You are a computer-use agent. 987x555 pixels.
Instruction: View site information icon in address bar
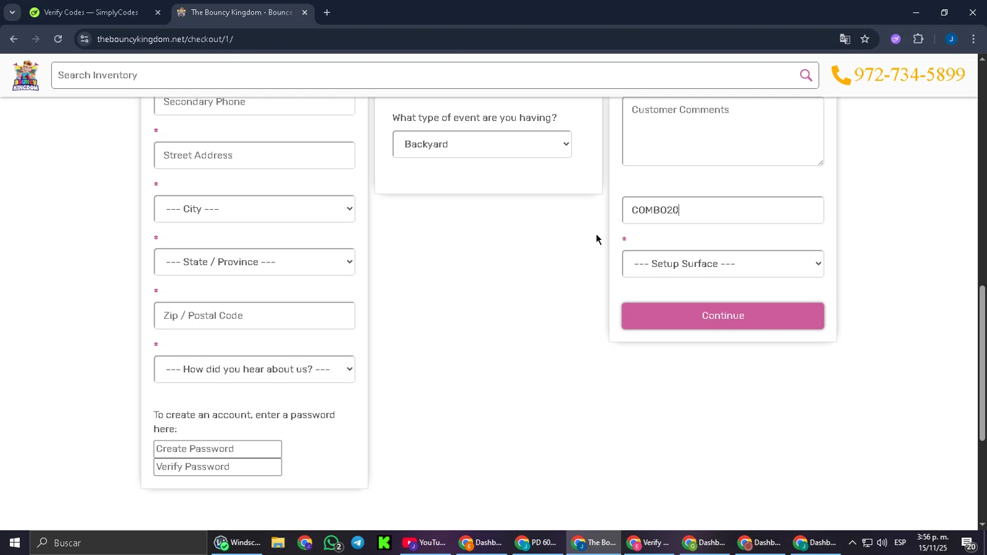click(84, 39)
